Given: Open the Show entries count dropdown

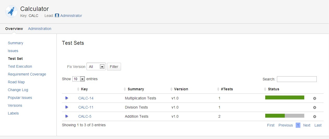Looking at the screenshot, I should coord(79,79).
